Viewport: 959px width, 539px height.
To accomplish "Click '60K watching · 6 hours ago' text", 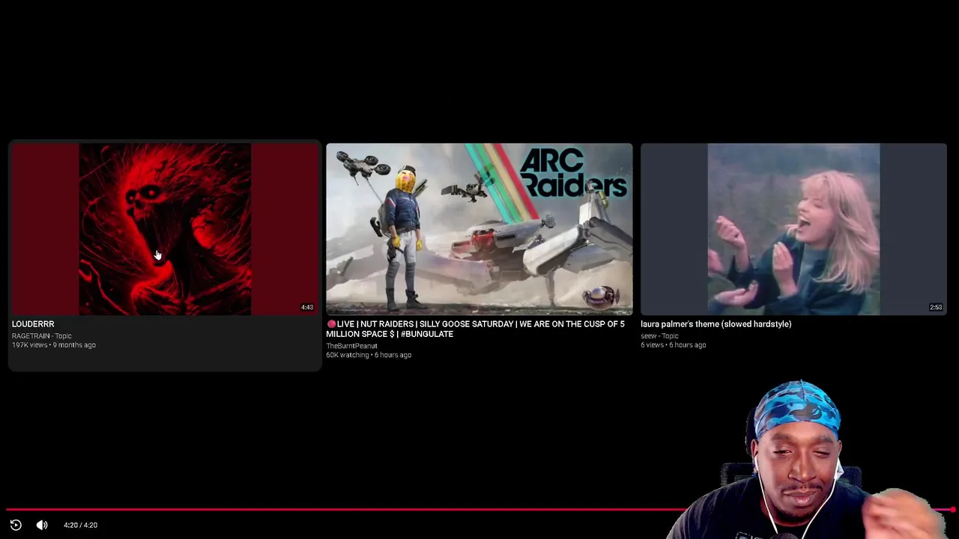I will (369, 355).
